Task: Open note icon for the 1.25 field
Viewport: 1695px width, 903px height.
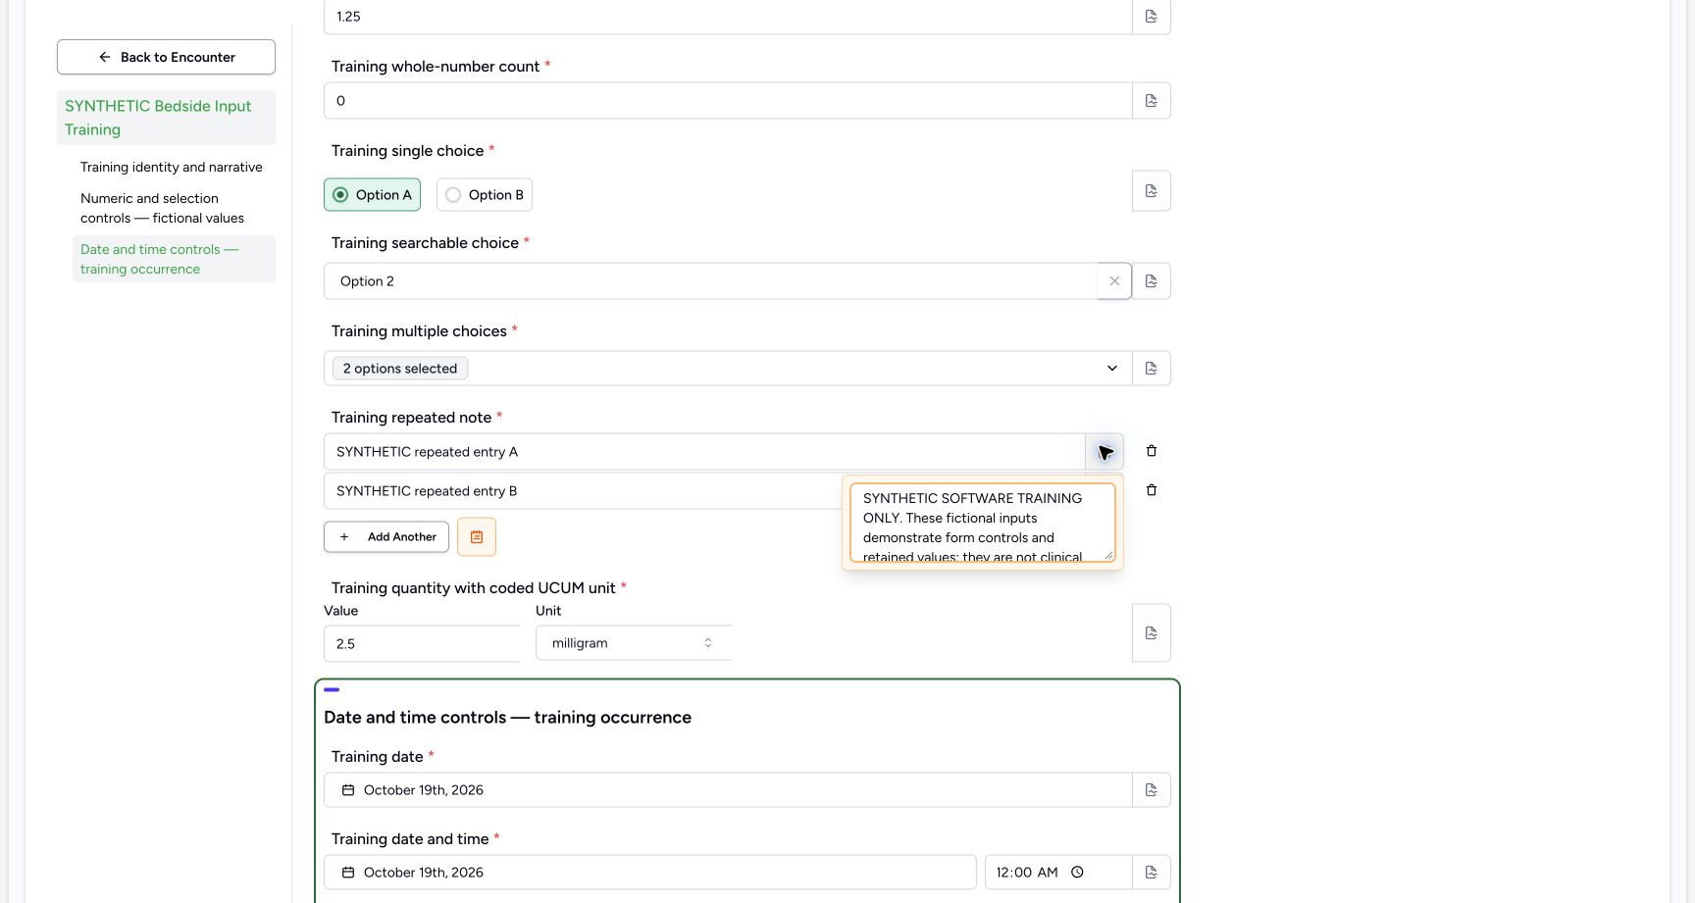Action: (1152, 17)
